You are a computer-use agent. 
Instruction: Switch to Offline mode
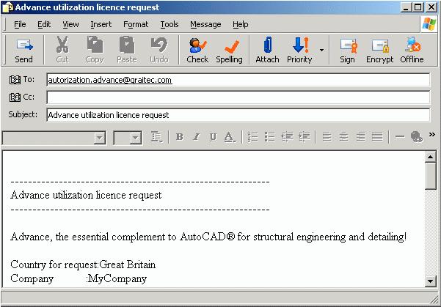tap(412, 50)
